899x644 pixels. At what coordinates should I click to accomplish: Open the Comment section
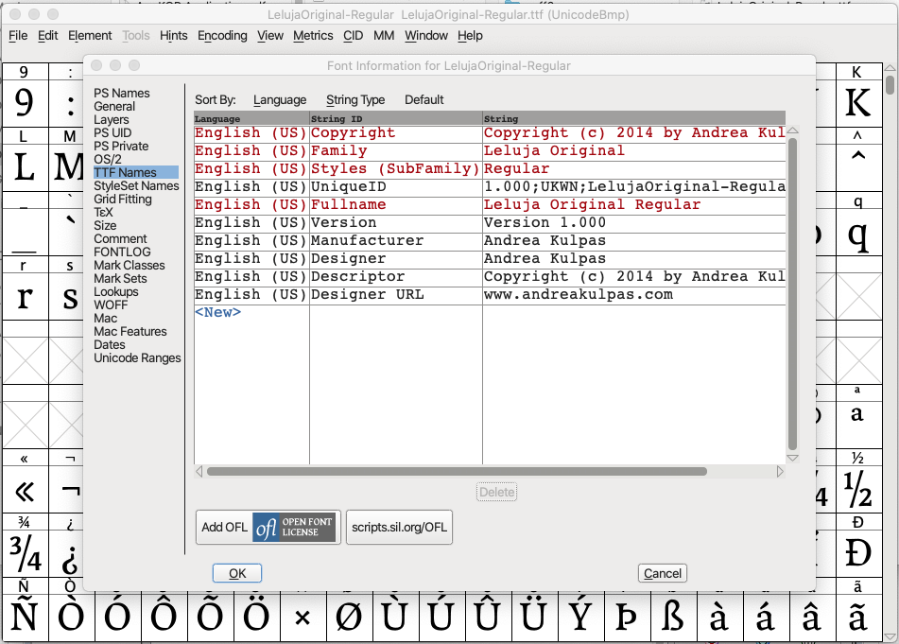tap(120, 238)
